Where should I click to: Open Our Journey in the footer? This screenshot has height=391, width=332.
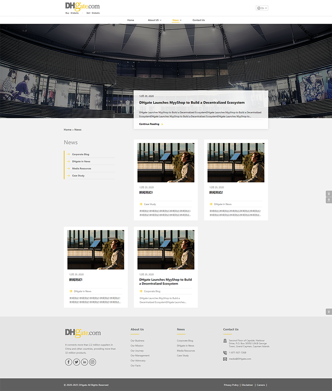137,351
